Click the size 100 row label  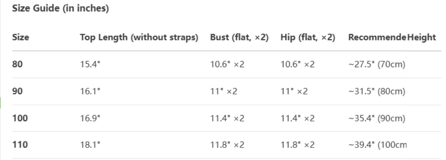point(20,118)
